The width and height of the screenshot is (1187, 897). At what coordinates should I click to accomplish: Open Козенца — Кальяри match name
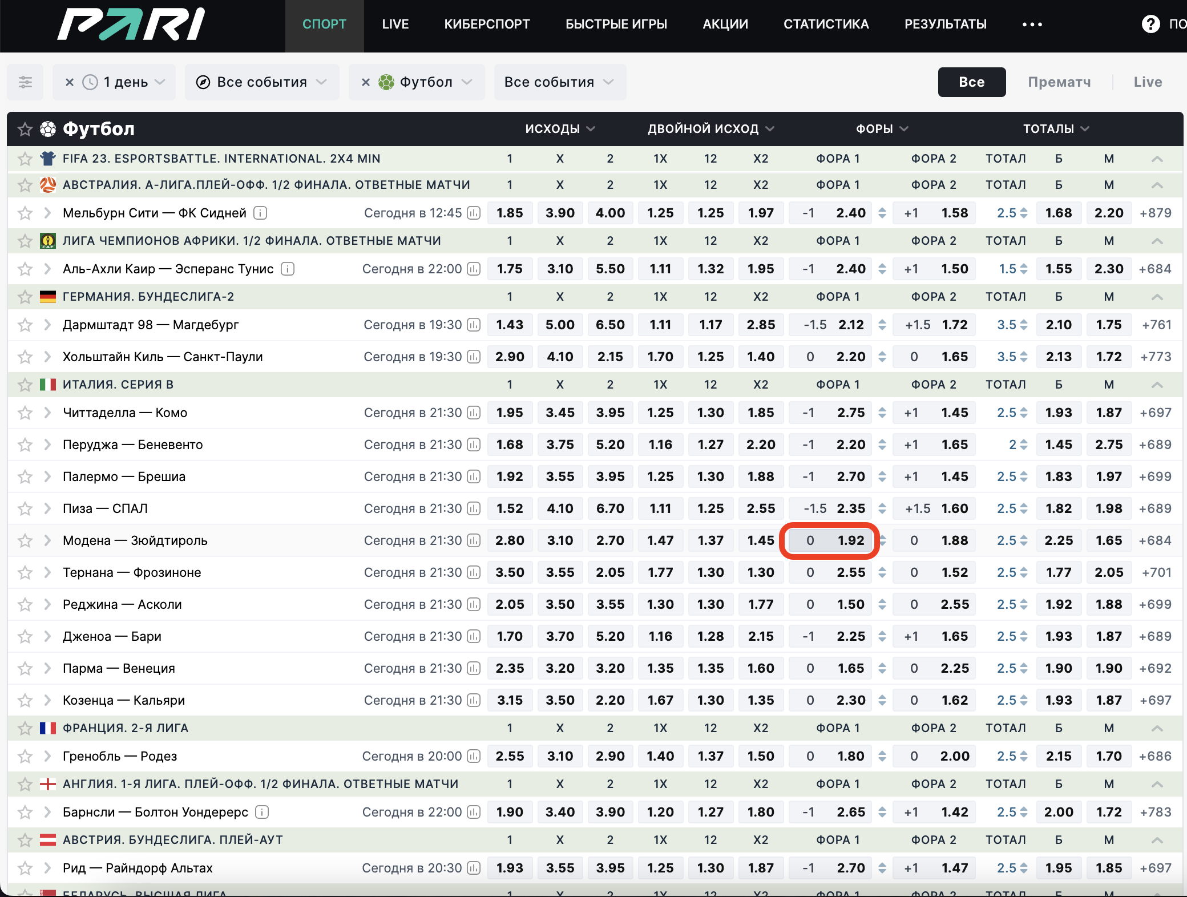tap(124, 700)
